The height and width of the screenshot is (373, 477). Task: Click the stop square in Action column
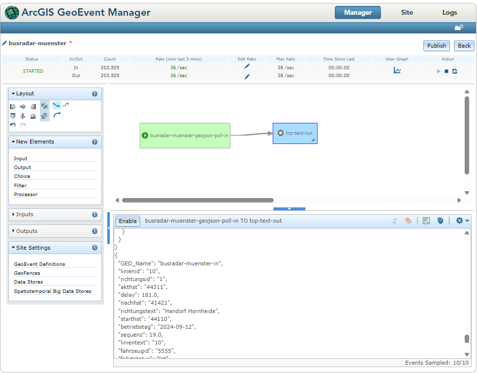click(446, 71)
